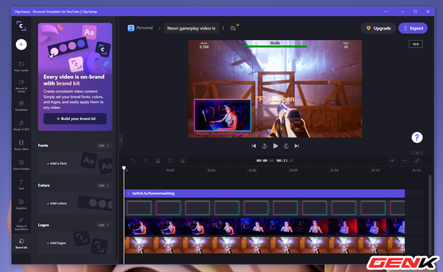Click Build your brand kit button
This screenshot has width=443, height=272.
point(75,119)
